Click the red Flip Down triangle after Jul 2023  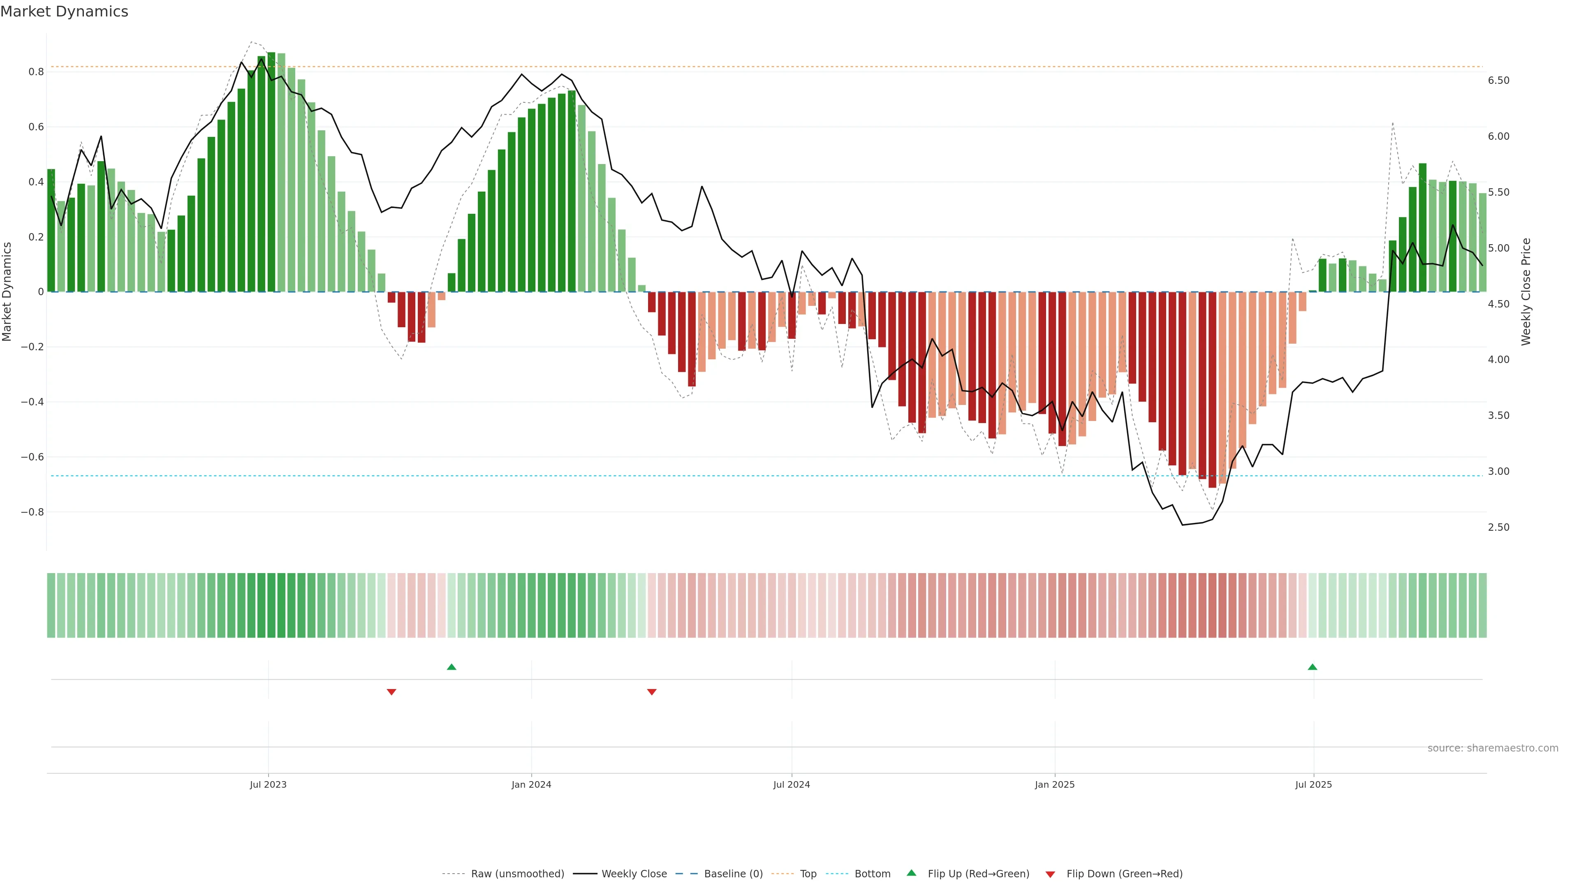pyautogui.click(x=392, y=692)
